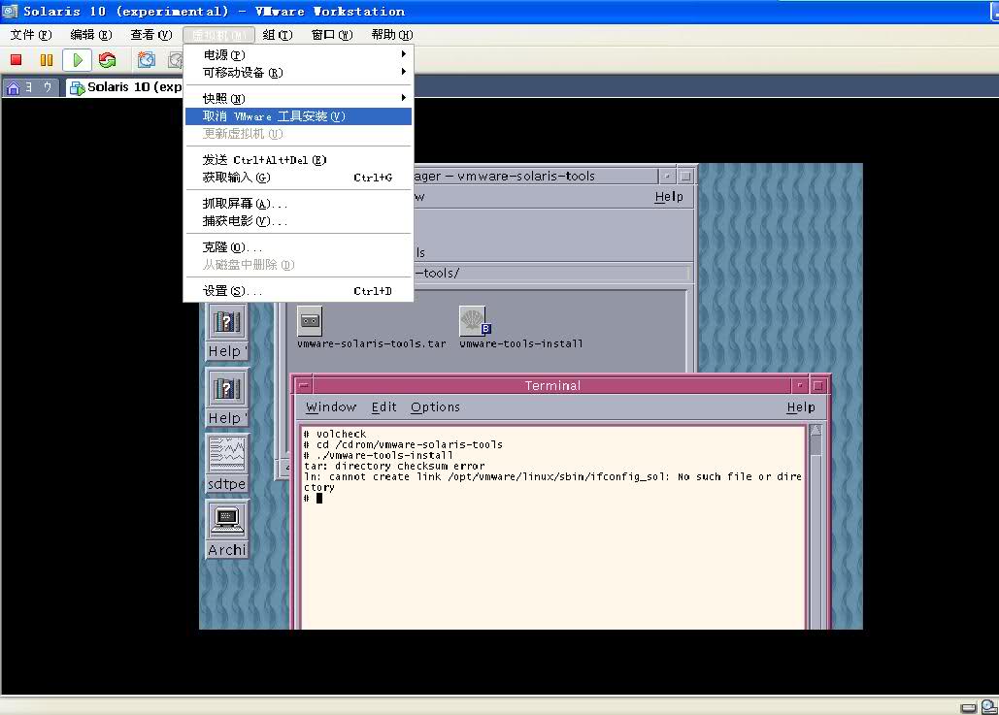Choose Grab Input (获取输入) menu entry
This screenshot has height=715, width=999.
(298, 178)
